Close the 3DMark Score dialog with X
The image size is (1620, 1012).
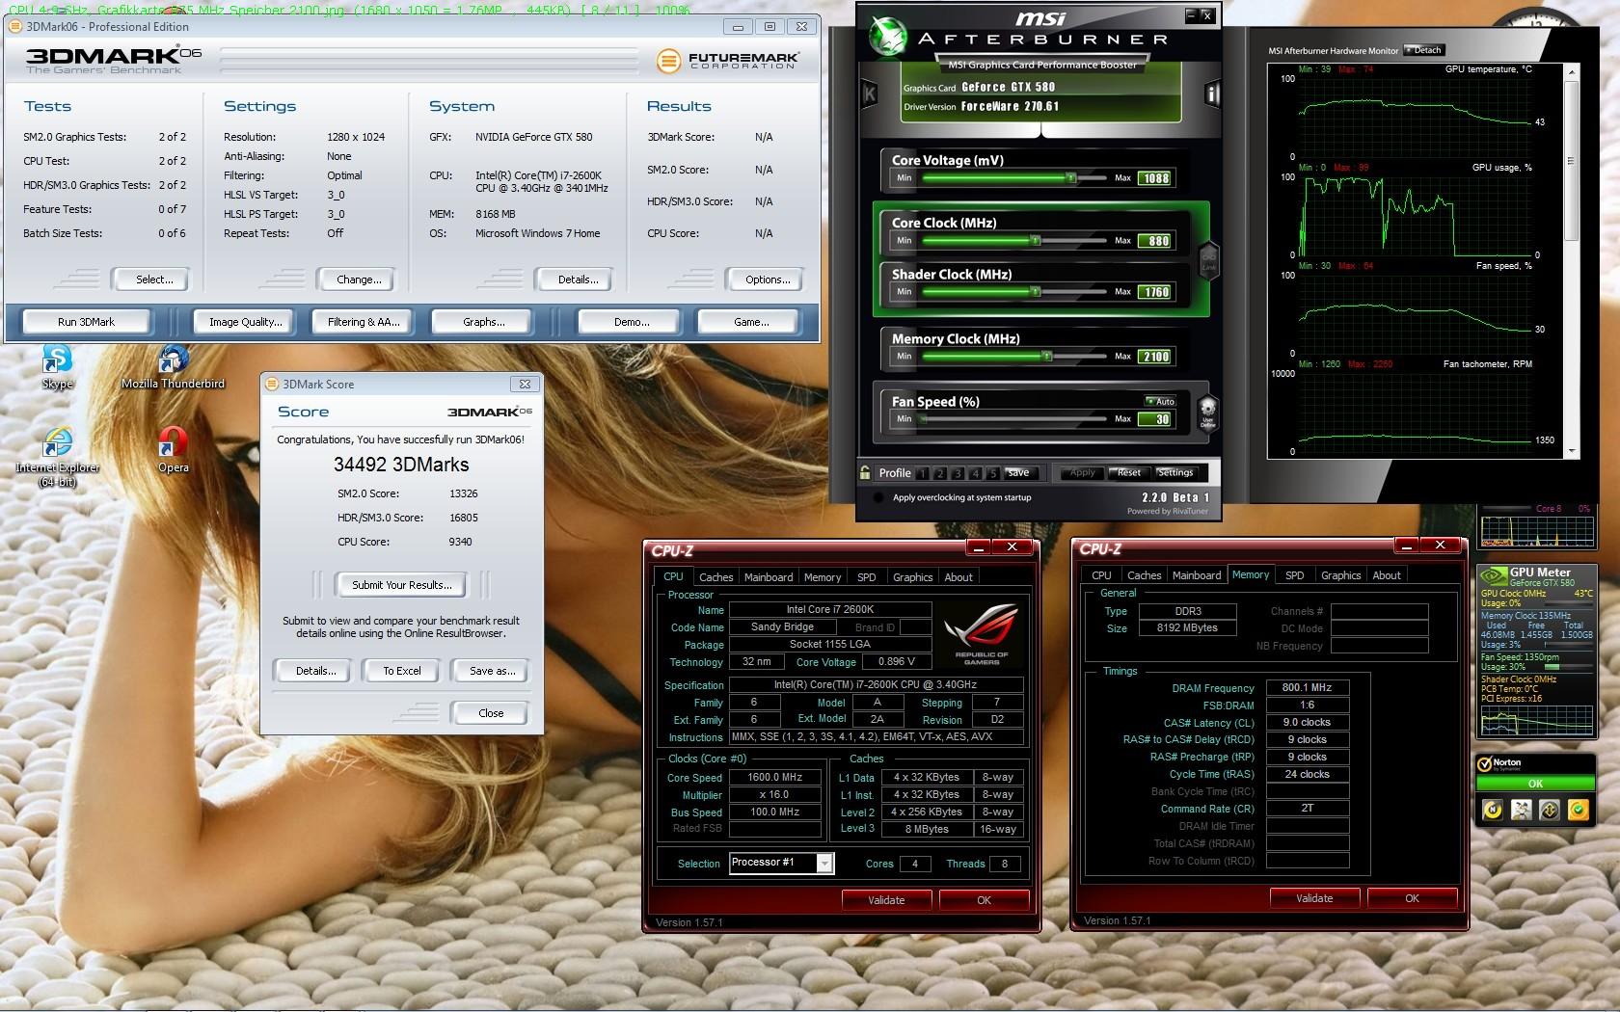(525, 384)
